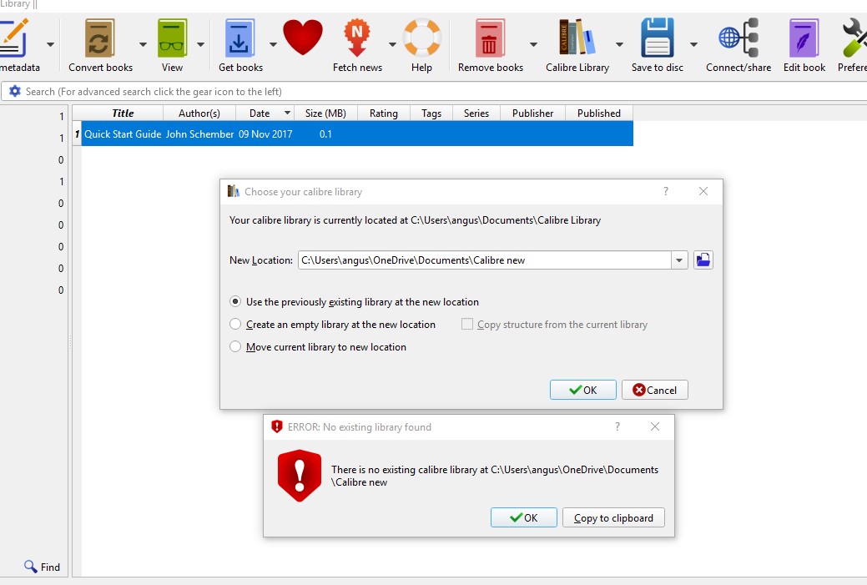This screenshot has width=867, height=585.
Task: Sort by the Series column header
Action: (x=476, y=113)
